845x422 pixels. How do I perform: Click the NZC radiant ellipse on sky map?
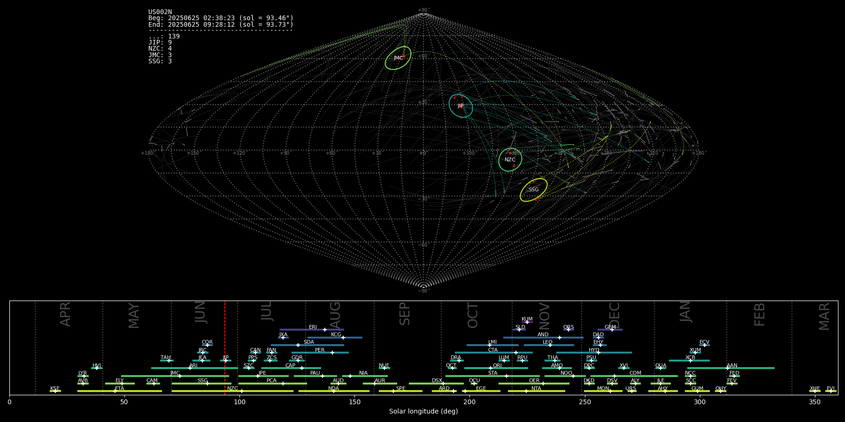[510, 159]
